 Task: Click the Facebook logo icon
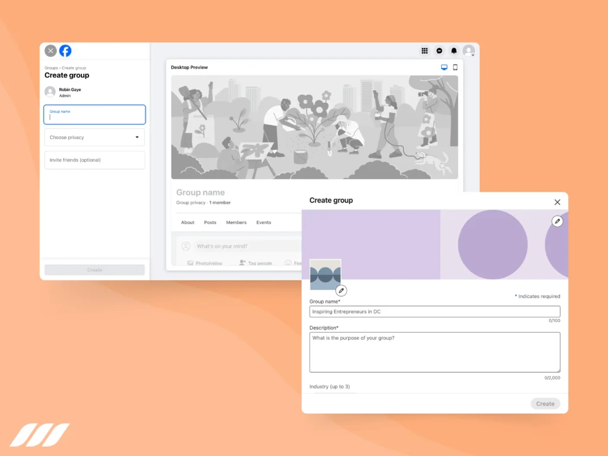coord(65,50)
